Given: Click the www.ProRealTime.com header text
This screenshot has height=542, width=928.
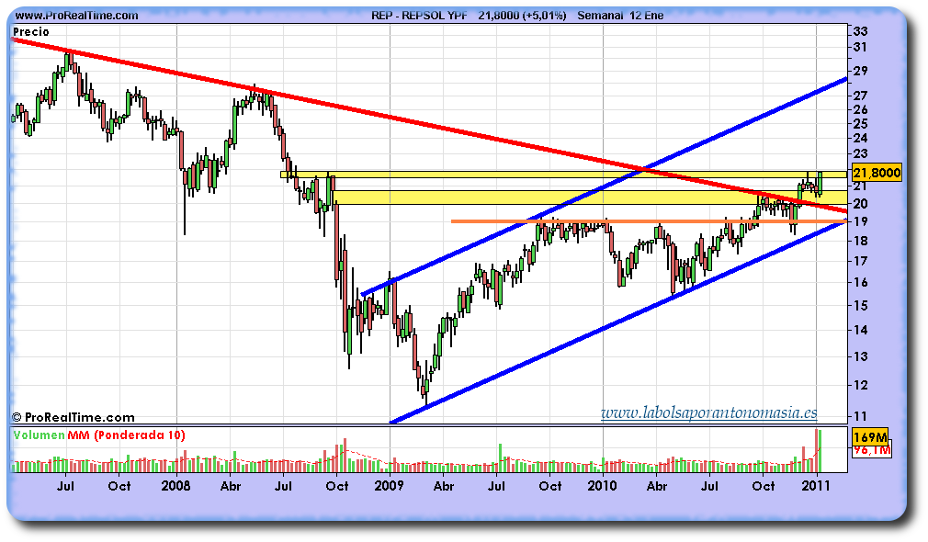Looking at the screenshot, I should click(x=75, y=16).
